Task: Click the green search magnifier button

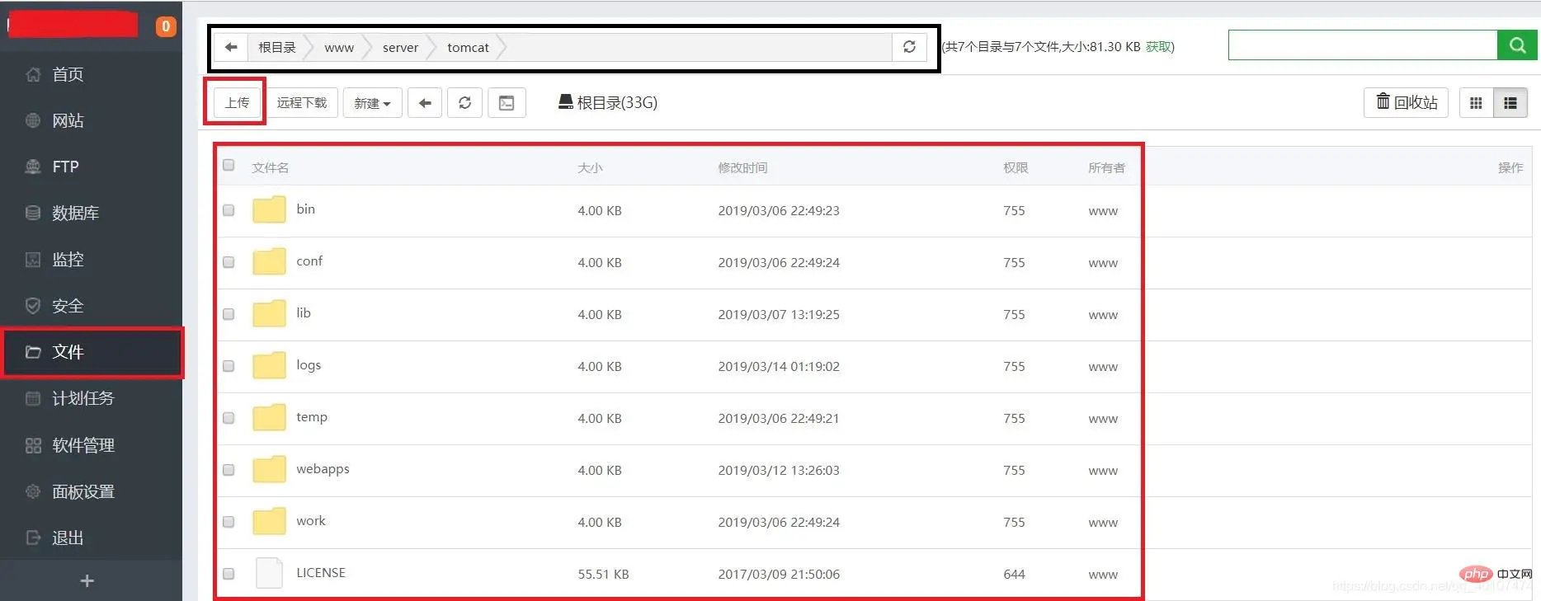Action: 1517,45
